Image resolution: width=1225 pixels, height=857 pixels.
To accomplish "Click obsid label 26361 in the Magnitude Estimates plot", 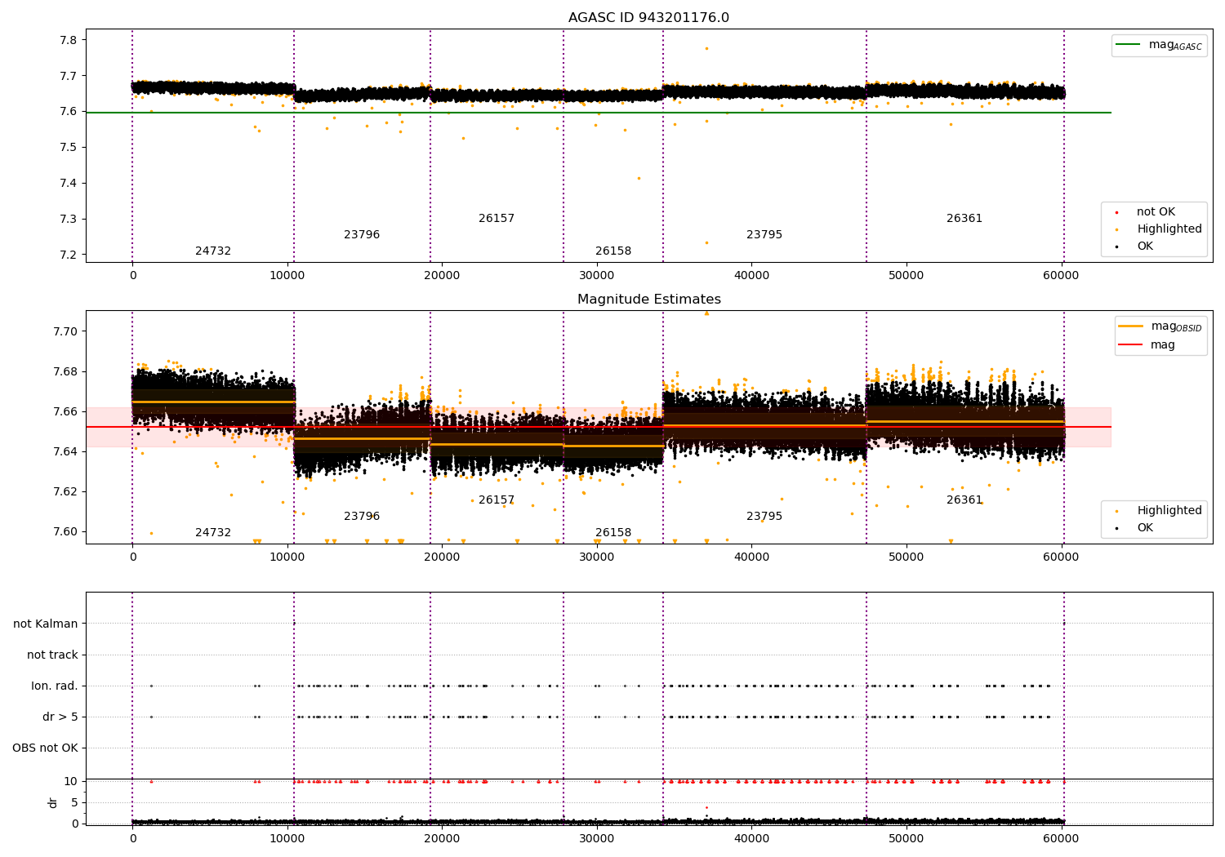I will click(x=964, y=500).
